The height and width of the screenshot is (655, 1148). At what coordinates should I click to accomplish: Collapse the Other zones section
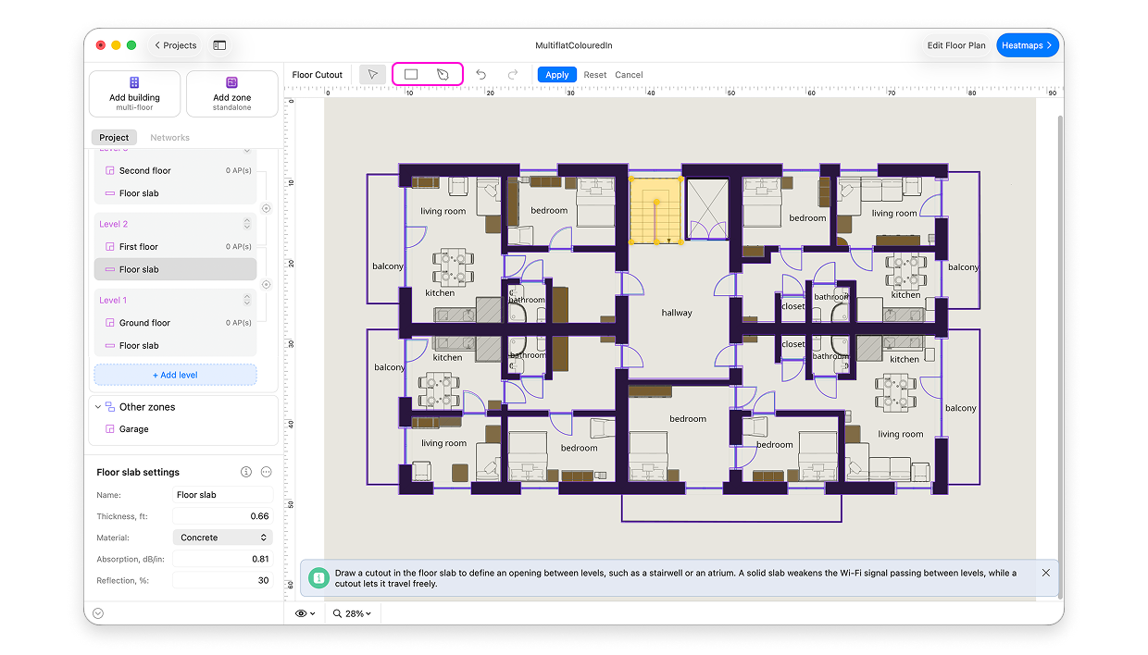point(98,406)
